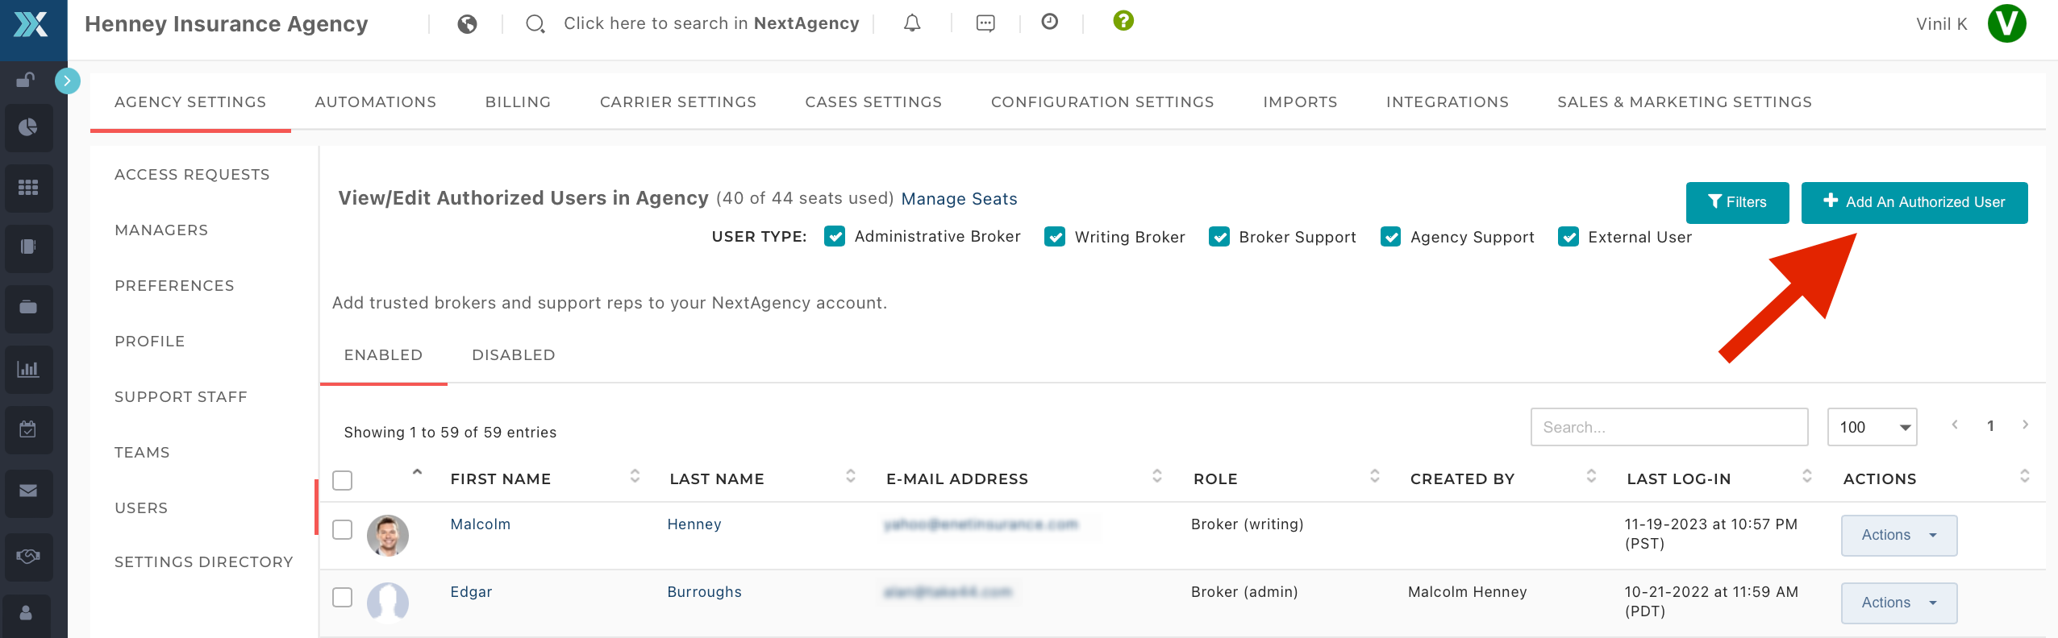Viewport: 2058px width, 638px height.
Task: Open the bar chart reports icon
Action: (28, 369)
